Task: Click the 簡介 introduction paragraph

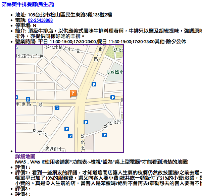Action: (x=108, y=34)
